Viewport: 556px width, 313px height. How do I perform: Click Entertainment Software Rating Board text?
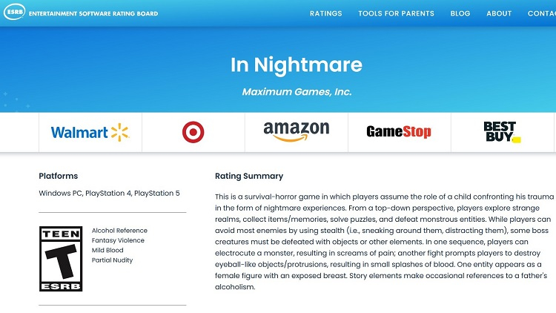point(93,13)
